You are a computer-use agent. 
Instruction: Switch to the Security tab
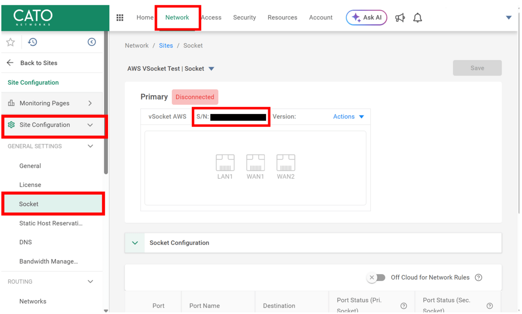pos(244,18)
